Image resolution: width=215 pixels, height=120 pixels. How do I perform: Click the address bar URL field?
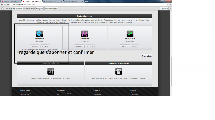tap(88, 5)
